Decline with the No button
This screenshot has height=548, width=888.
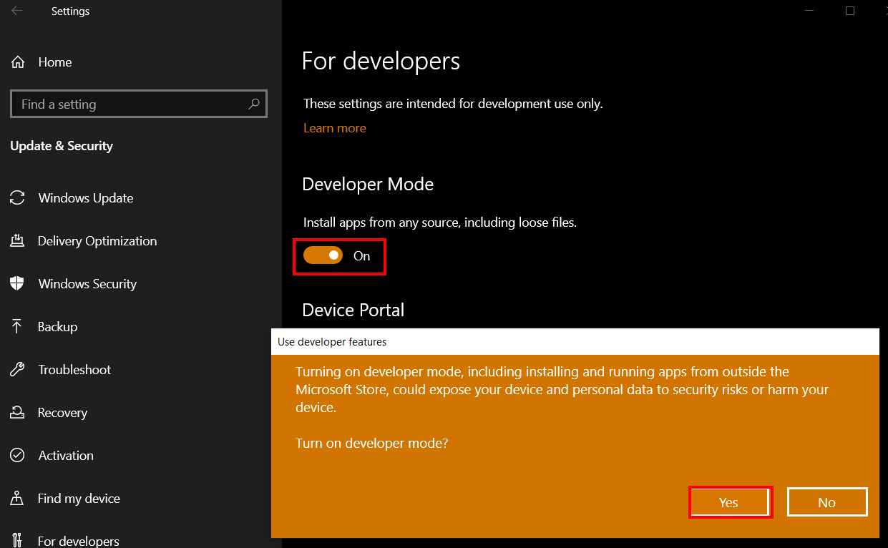coord(826,502)
